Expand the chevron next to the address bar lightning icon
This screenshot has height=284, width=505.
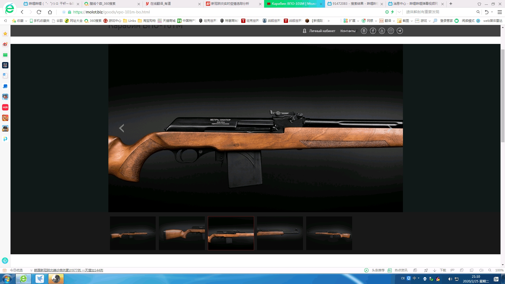[399, 12]
